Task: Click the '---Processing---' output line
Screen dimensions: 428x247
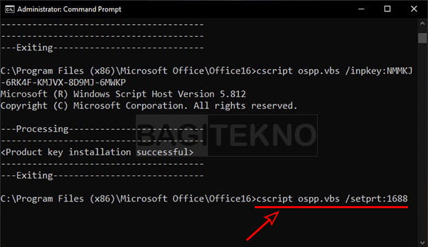Action: click(x=102, y=129)
